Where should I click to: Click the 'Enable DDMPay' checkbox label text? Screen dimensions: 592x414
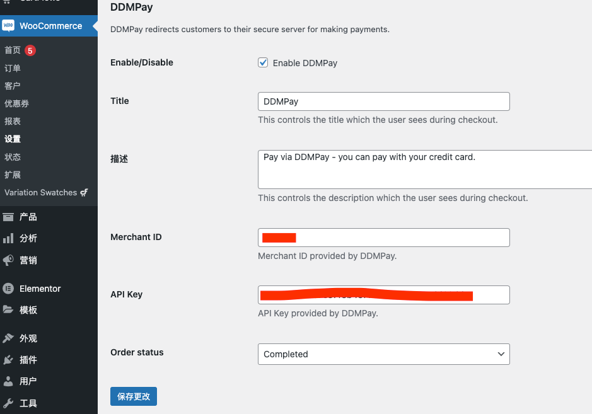point(305,63)
